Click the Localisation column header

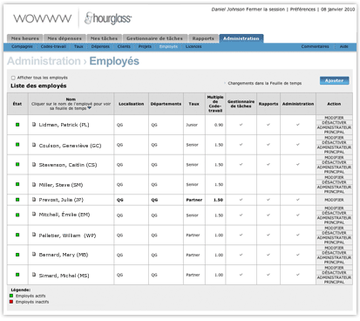[x=131, y=104]
